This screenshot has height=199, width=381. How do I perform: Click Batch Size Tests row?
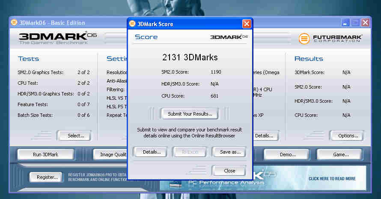point(54,115)
